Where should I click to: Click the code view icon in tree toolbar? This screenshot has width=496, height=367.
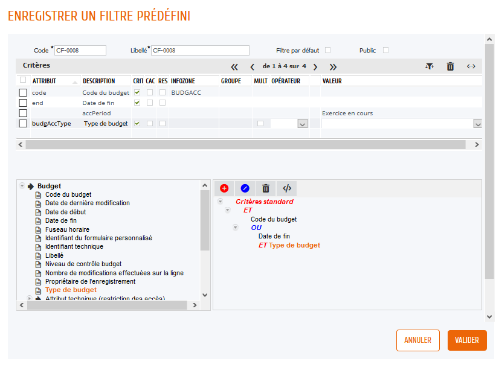coord(287,188)
